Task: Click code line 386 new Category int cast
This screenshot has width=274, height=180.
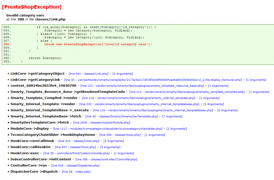Action: (94, 37)
